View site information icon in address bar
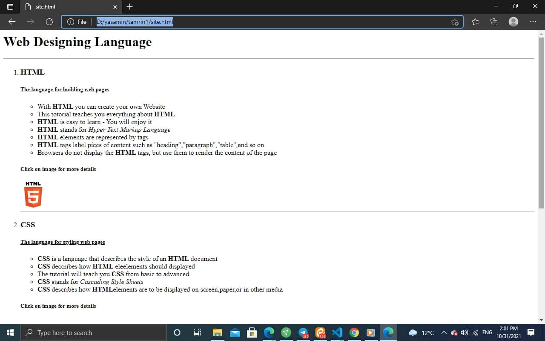 (x=71, y=22)
